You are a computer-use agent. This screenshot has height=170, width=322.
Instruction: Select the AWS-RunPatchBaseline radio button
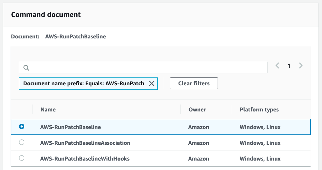click(21, 127)
